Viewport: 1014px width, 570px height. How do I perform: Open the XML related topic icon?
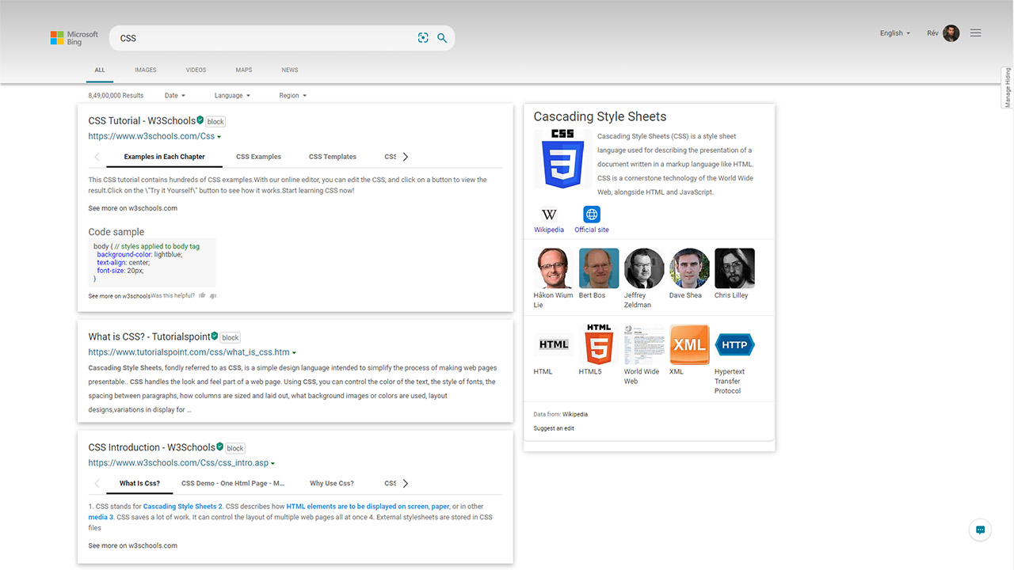pyautogui.click(x=689, y=344)
